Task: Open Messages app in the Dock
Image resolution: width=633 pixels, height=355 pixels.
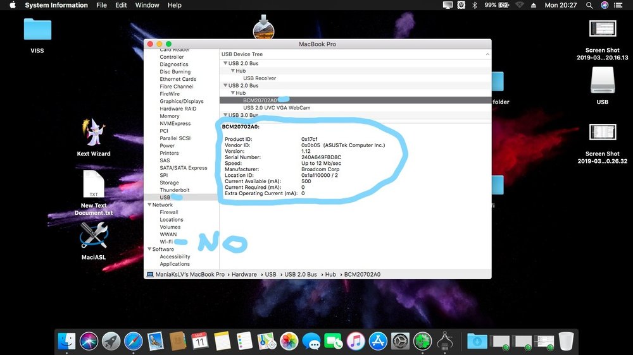Action: point(311,341)
